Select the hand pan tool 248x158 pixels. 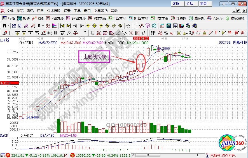128,26
